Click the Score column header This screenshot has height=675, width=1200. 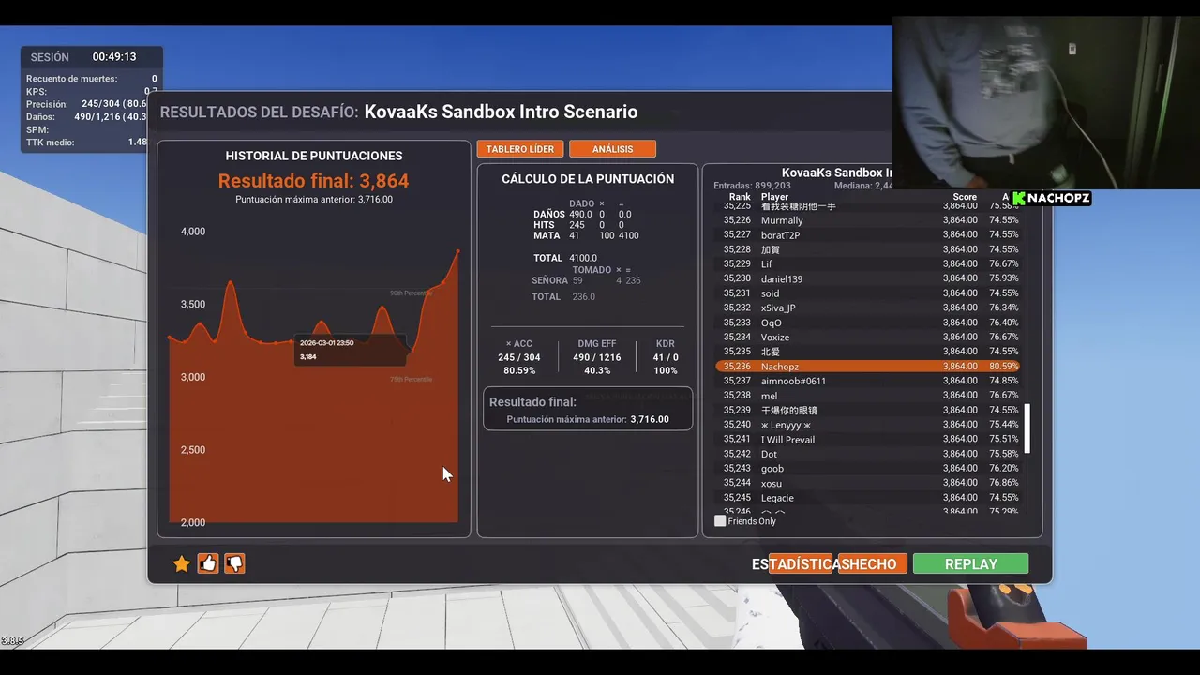(x=965, y=197)
